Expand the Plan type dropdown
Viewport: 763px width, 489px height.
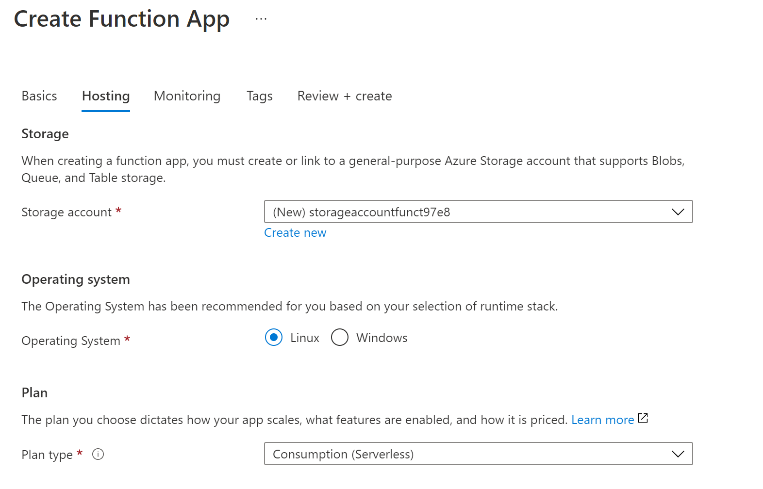pyautogui.click(x=478, y=454)
